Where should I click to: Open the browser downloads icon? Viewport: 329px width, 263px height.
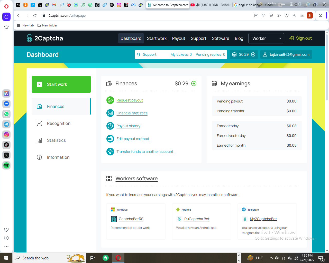294,15
